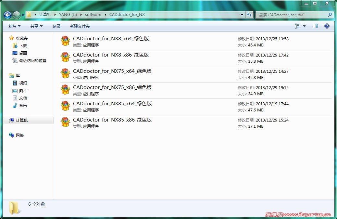The image size is (337, 219).
Task: Expand the arrow after YANG (L:) breadcrumb
Action: 81,15
